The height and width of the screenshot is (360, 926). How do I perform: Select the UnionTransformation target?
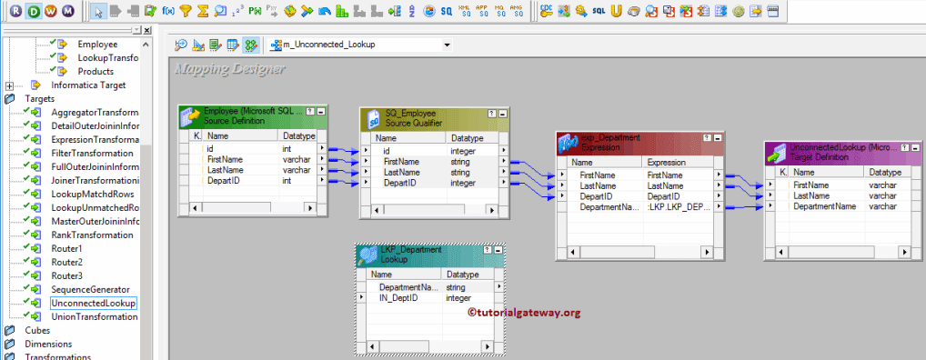(x=95, y=317)
